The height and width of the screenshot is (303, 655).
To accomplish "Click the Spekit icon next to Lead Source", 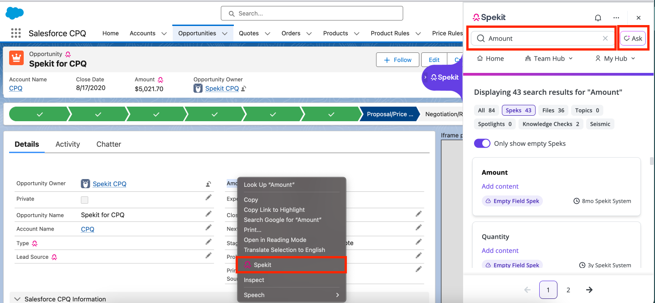I will pos(54,257).
